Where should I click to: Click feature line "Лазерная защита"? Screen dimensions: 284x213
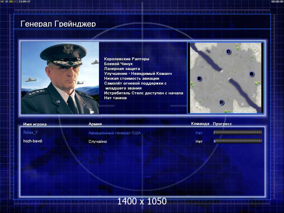[x=122, y=69]
